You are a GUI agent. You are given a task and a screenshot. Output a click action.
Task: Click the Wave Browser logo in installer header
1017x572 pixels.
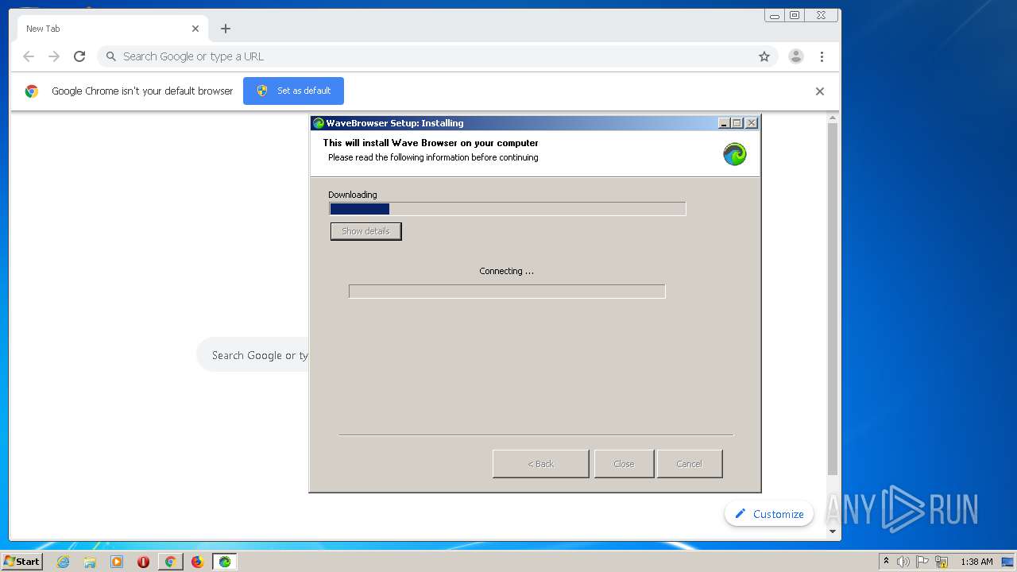click(735, 154)
